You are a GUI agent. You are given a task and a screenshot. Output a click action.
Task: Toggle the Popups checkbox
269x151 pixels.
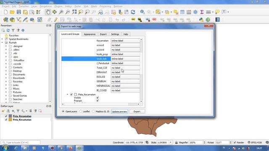point(98,101)
